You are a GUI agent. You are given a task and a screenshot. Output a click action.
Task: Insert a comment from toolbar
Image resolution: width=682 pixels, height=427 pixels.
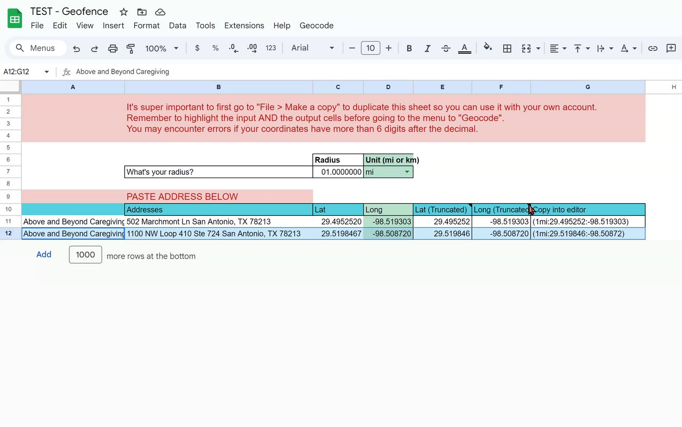click(671, 48)
